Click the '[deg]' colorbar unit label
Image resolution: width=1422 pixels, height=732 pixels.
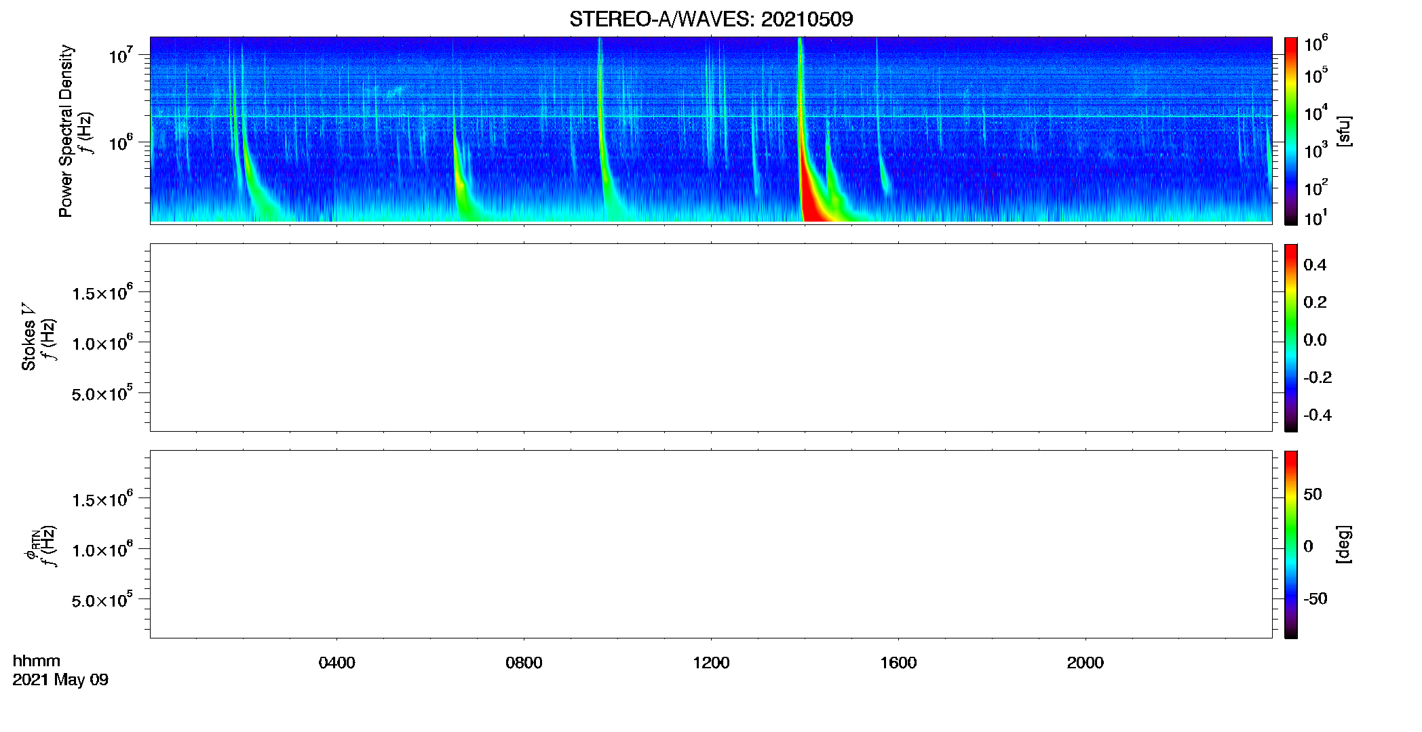pos(1344,544)
